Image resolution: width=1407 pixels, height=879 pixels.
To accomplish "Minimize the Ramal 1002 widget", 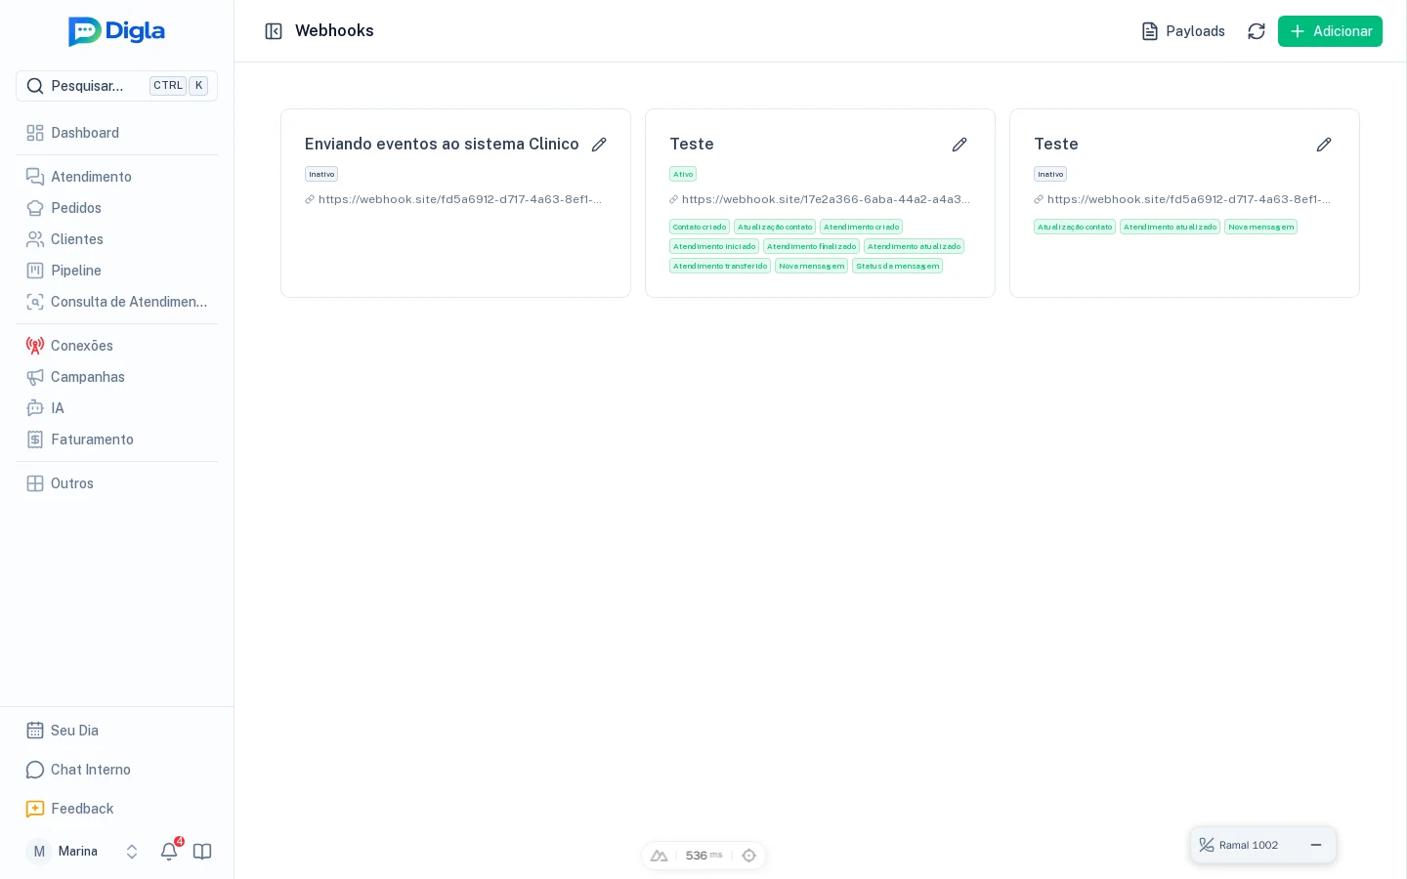I will tap(1316, 845).
